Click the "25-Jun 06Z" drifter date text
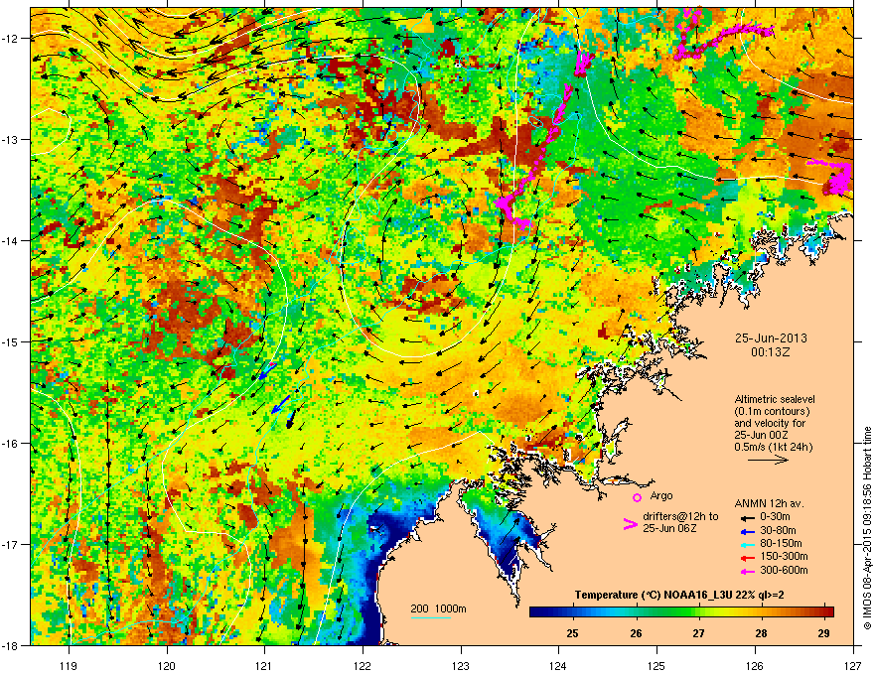The width and height of the screenshot is (874, 675). [x=669, y=528]
